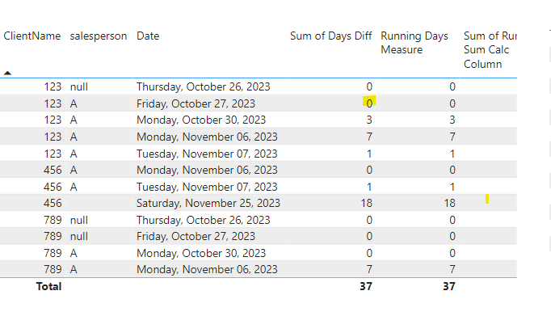The width and height of the screenshot is (551, 333).
Task: Select Monday, November 06, 2023 for client 456
Action: [207, 170]
